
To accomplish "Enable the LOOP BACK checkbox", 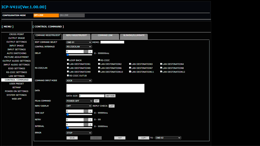I will [68, 60].
